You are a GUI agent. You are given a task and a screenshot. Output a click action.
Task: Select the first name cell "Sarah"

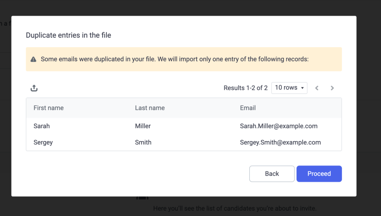(x=42, y=126)
